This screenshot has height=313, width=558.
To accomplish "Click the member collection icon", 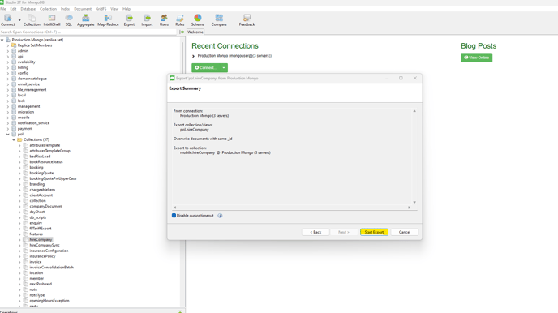I will click(x=26, y=278).
